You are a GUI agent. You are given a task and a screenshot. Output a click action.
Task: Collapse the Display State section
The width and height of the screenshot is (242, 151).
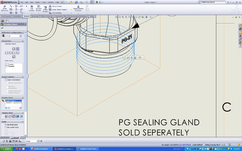tap(23, 98)
